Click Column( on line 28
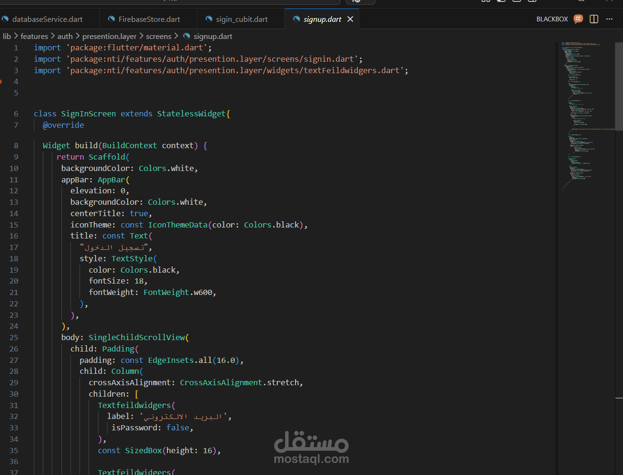Viewport: 623px width, 475px height. click(x=127, y=371)
